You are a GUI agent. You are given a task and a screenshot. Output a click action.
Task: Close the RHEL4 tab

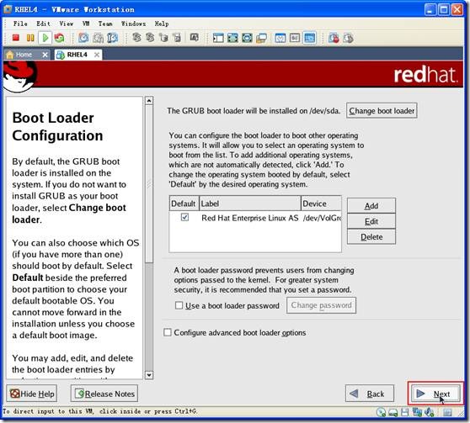pos(97,55)
